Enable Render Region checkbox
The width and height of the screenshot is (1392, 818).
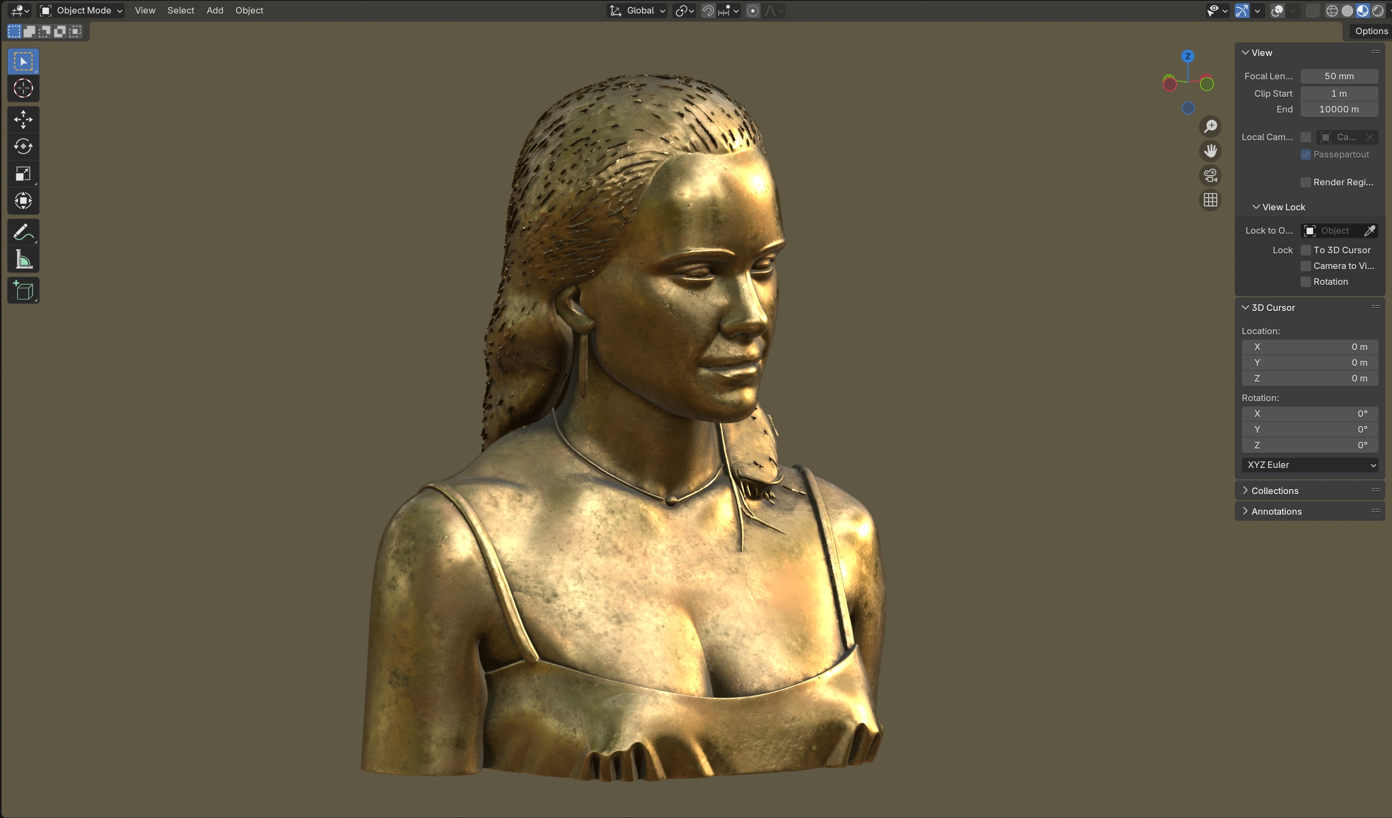1306,182
